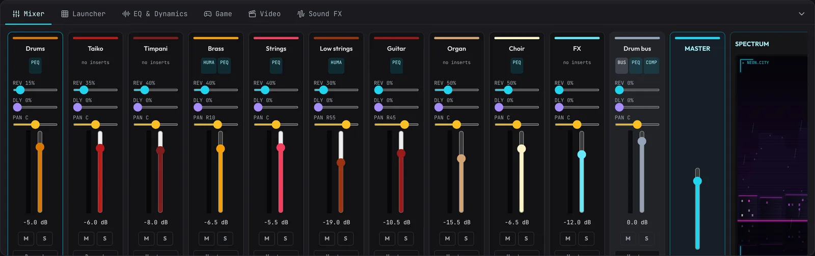This screenshot has height=256, width=815.
Task: Open the HUMA insert on Brass
Action: 209,65
